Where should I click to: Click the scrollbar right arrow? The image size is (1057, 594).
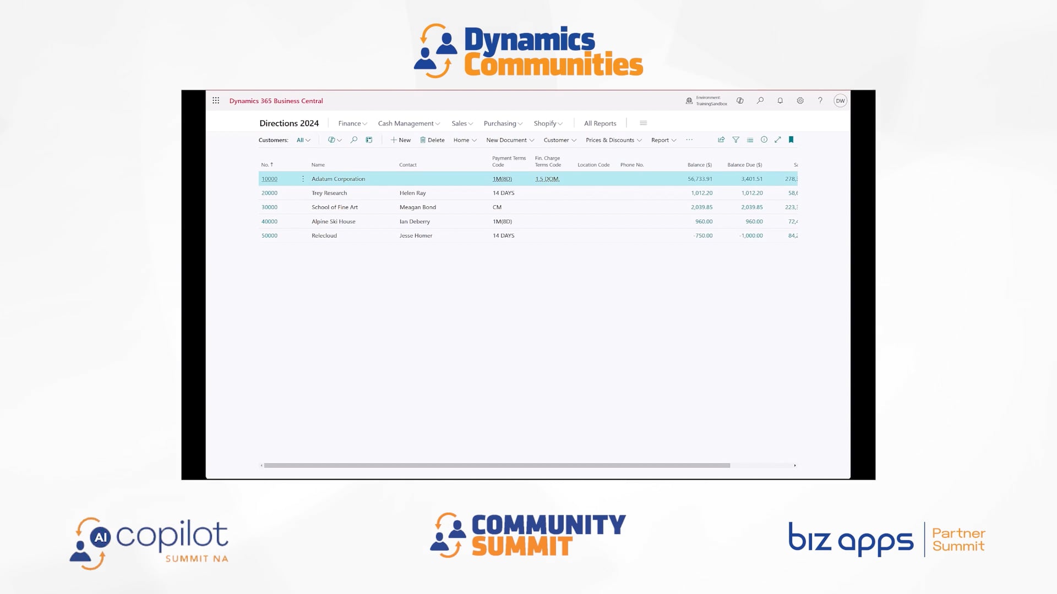coord(795,465)
